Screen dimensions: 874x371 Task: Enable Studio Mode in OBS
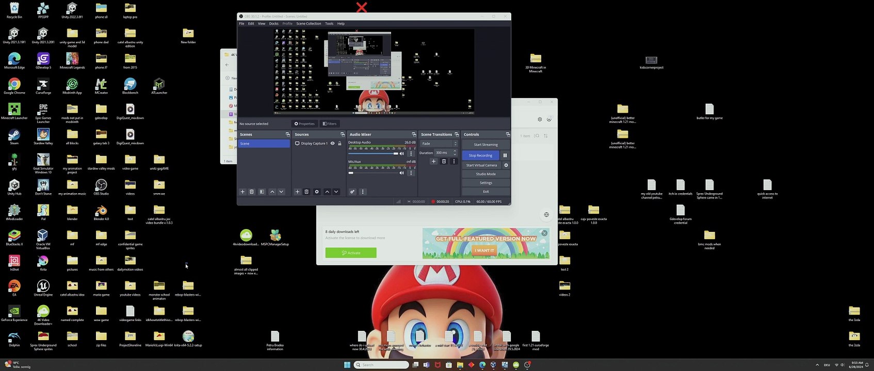tap(485, 174)
